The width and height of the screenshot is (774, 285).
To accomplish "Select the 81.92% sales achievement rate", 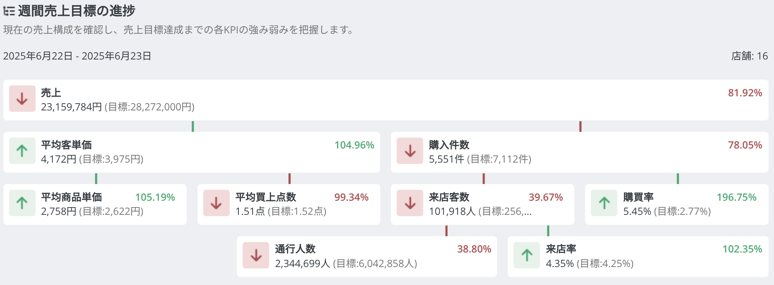I will 745,93.
